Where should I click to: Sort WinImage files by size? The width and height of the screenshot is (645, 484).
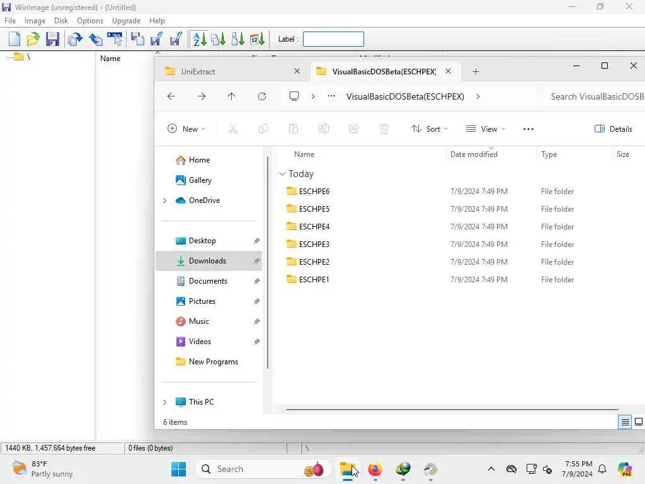point(237,39)
